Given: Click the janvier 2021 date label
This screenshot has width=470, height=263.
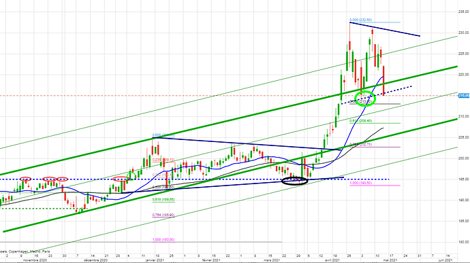Looking at the screenshot, I should click(x=155, y=260).
